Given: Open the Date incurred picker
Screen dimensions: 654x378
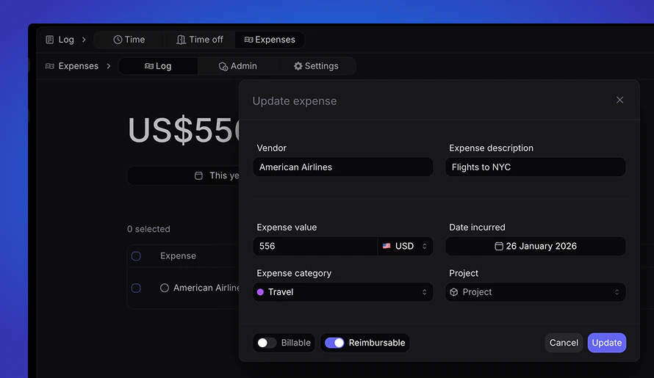Looking at the screenshot, I should click(536, 246).
